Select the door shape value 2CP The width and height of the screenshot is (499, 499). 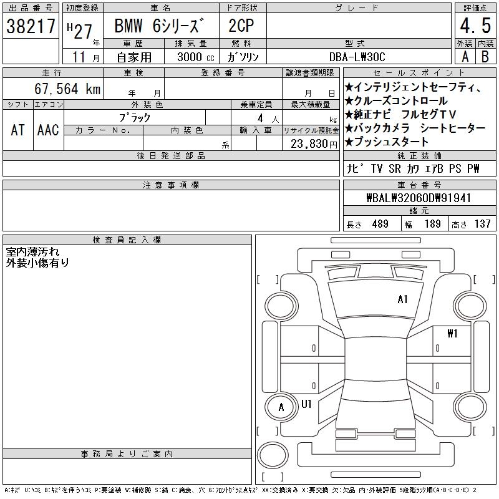pyautogui.click(x=241, y=26)
